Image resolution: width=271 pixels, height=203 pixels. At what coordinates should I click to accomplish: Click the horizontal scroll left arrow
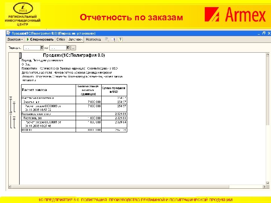click(x=10, y=186)
